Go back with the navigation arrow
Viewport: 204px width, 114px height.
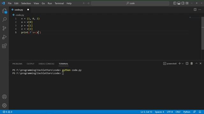click(84, 3)
